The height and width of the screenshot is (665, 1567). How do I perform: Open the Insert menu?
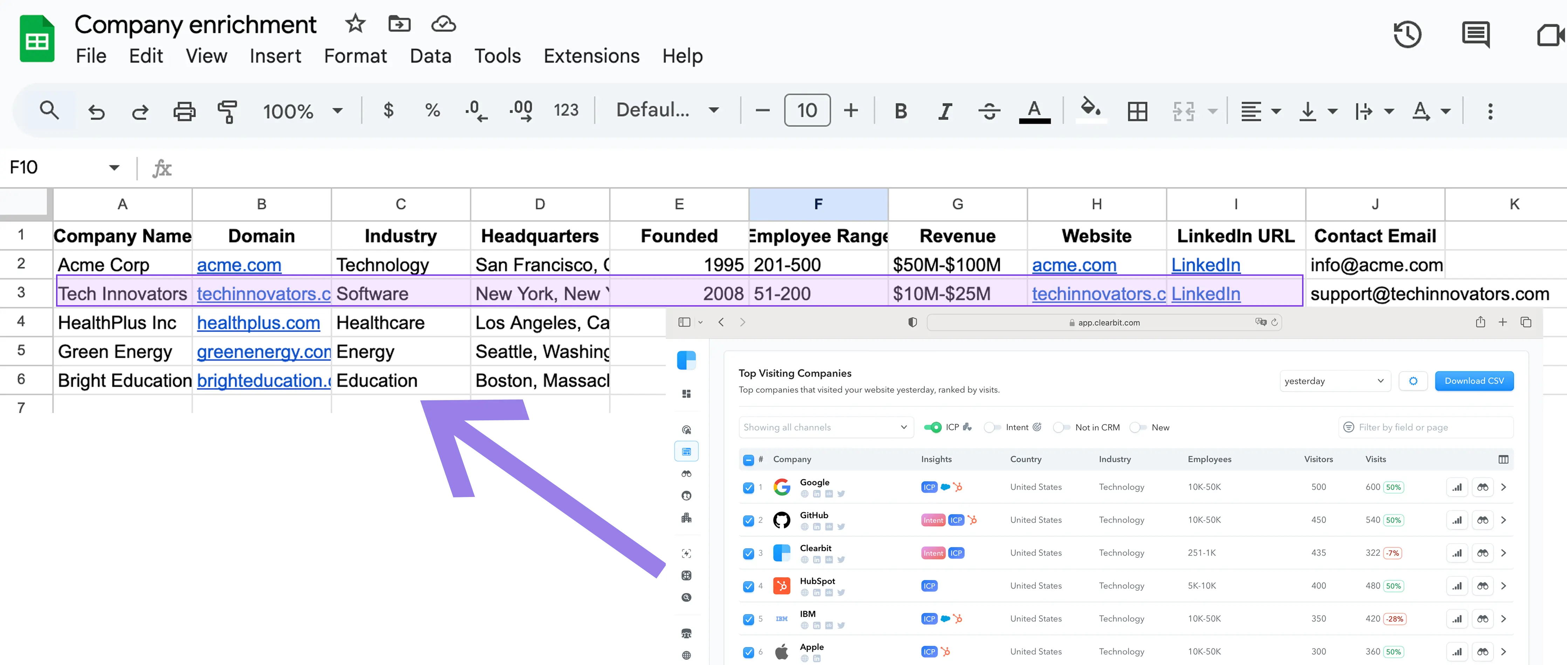tap(275, 56)
